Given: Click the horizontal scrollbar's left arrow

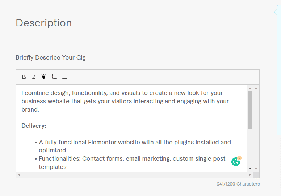Looking at the screenshot, I should pos(19,175).
